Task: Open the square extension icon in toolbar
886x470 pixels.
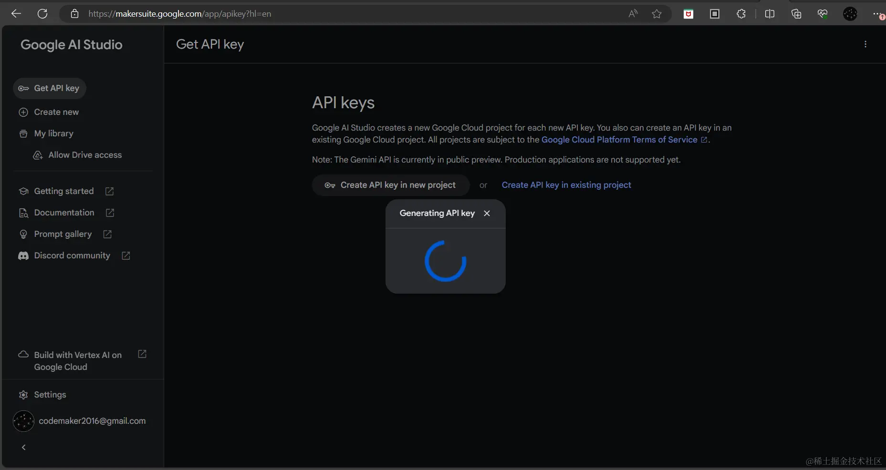Action: point(715,14)
